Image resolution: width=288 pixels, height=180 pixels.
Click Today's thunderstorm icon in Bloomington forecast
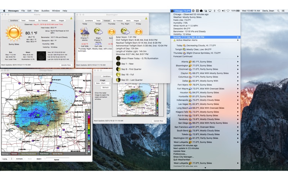[85, 32]
